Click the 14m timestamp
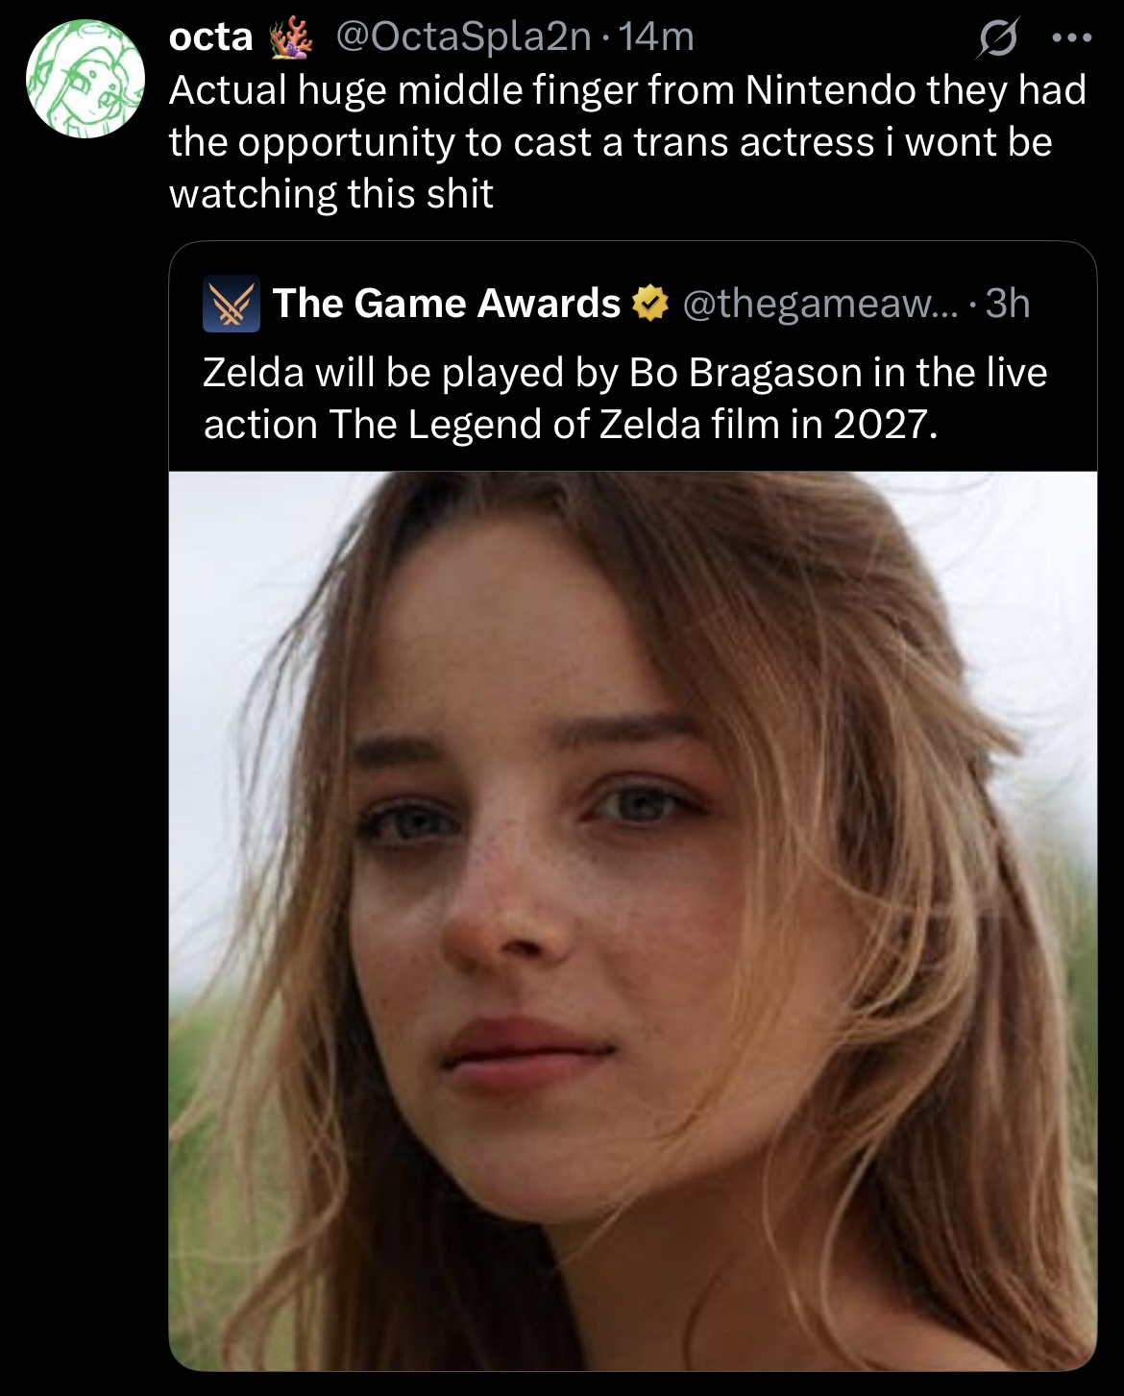Image resolution: width=1124 pixels, height=1396 pixels. point(656,37)
